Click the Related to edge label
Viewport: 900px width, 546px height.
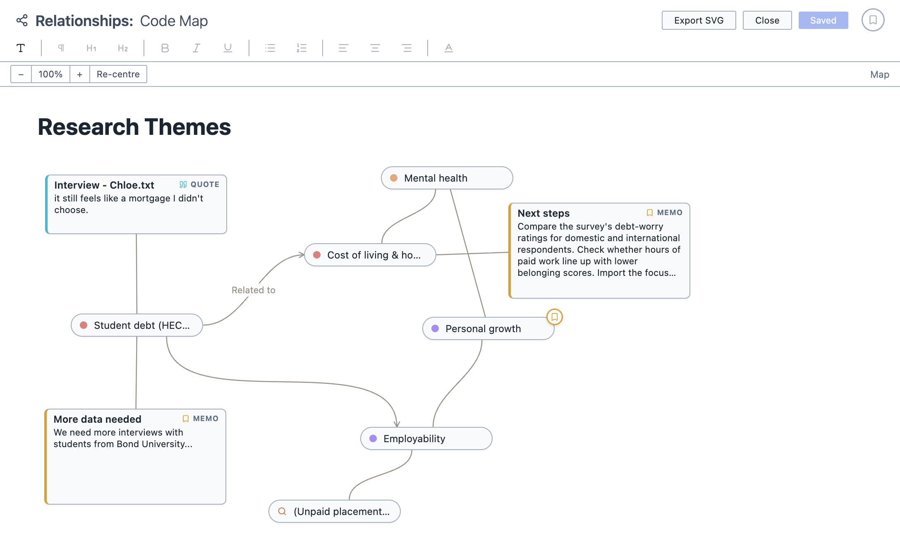pyautogui.click(x=254, y=290)
